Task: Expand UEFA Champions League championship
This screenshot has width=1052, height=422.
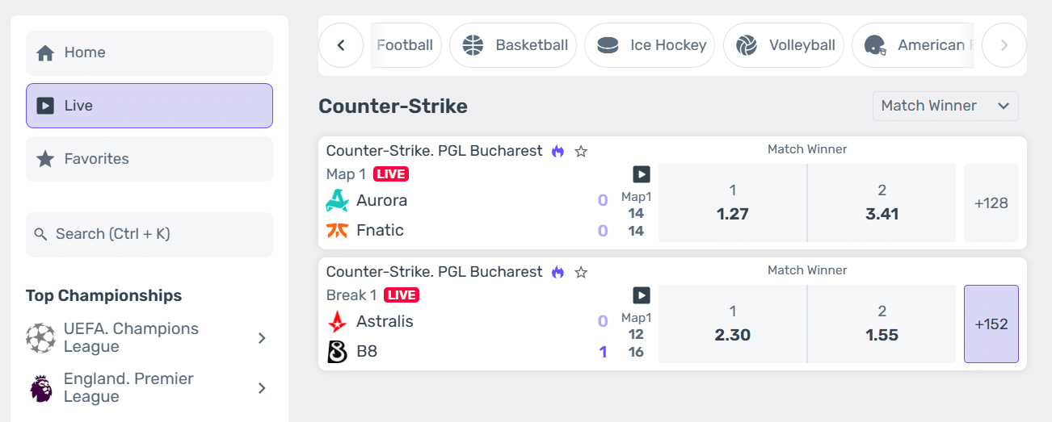Action: [262, 338]
